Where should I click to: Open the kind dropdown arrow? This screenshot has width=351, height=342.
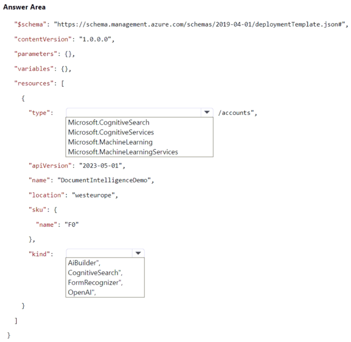point(138,253)
